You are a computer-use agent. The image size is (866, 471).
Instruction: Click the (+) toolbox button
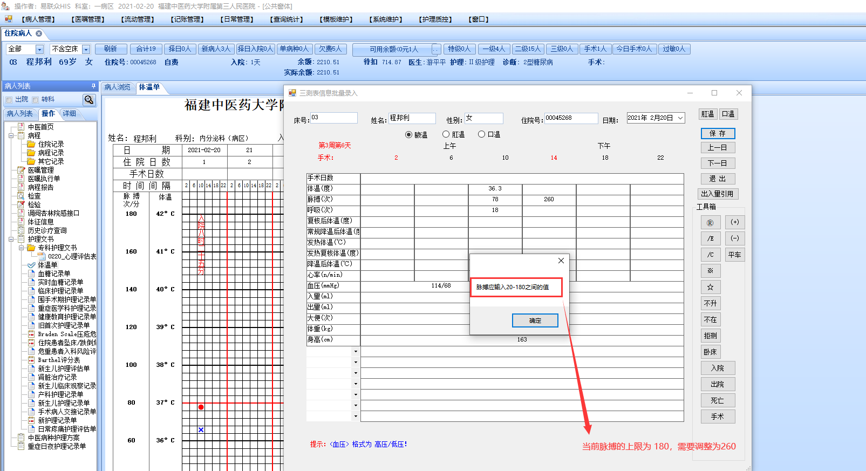click(735, 222)
